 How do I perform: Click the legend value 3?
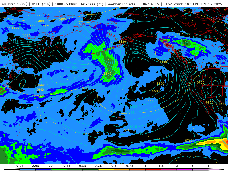192,166
